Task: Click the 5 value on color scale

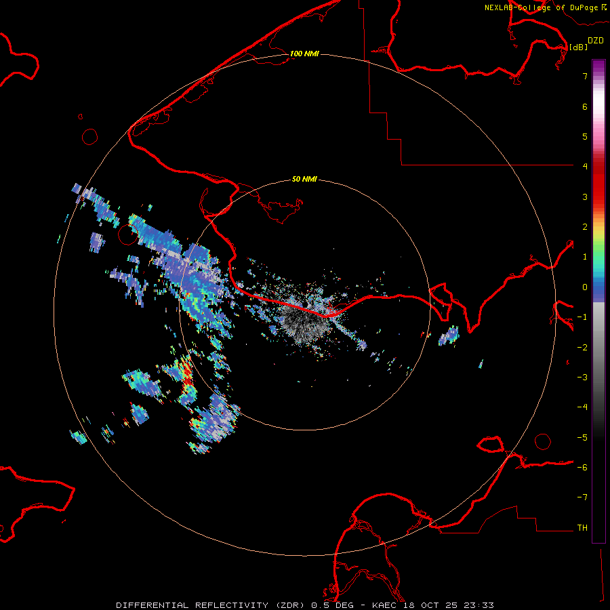Action: 585,136
